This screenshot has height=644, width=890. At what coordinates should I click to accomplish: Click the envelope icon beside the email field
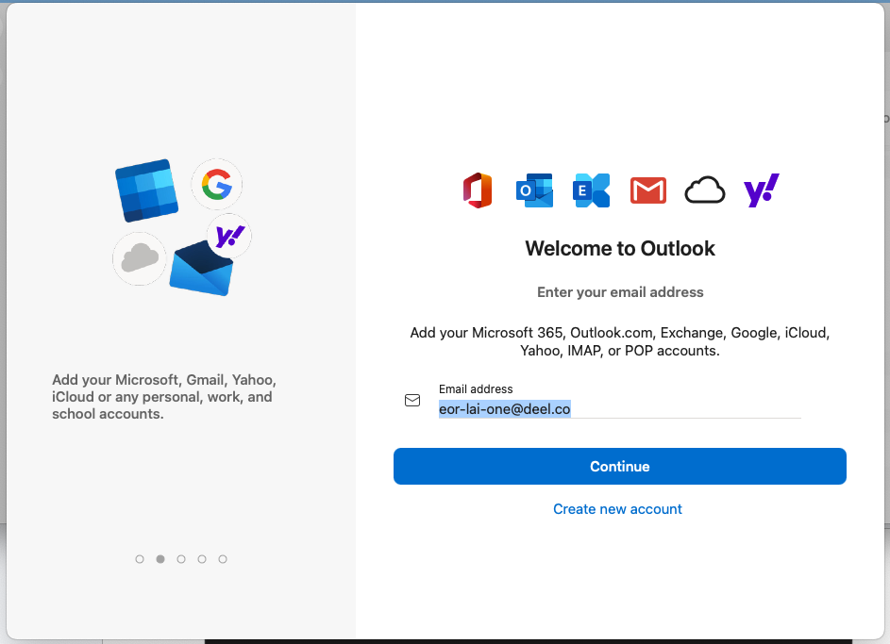[412, 400]
